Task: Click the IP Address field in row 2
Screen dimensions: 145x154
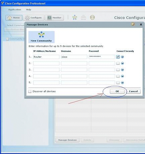Action: [x=46, y=63]
